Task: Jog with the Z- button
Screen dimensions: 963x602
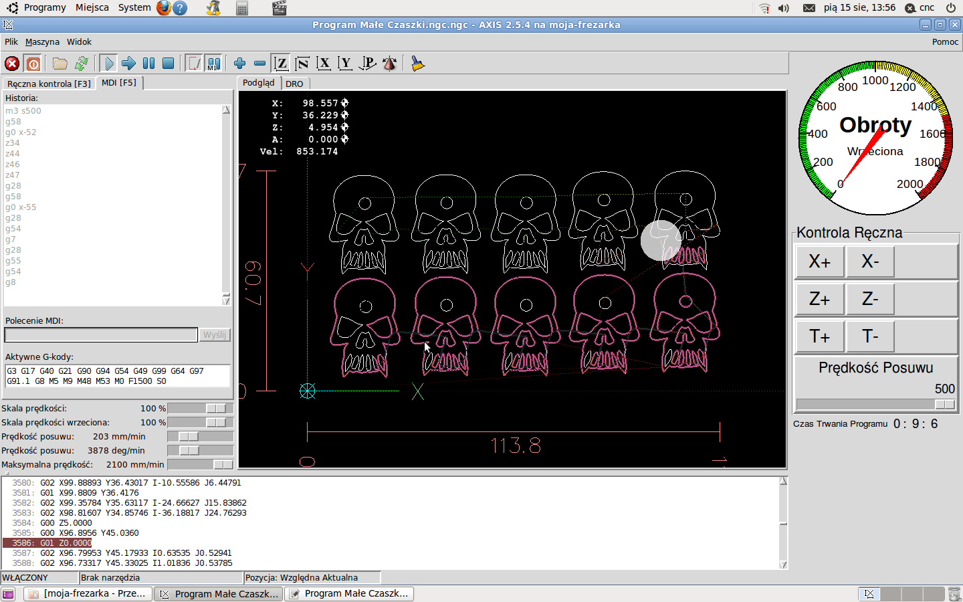Action: coord(870,299)
